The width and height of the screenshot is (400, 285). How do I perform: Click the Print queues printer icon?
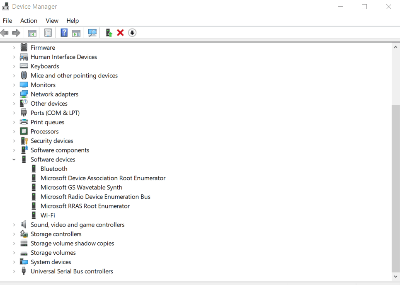[24, 122]
